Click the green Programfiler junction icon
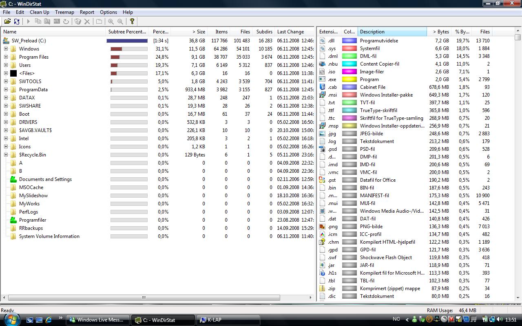 [x=13, y=220]
